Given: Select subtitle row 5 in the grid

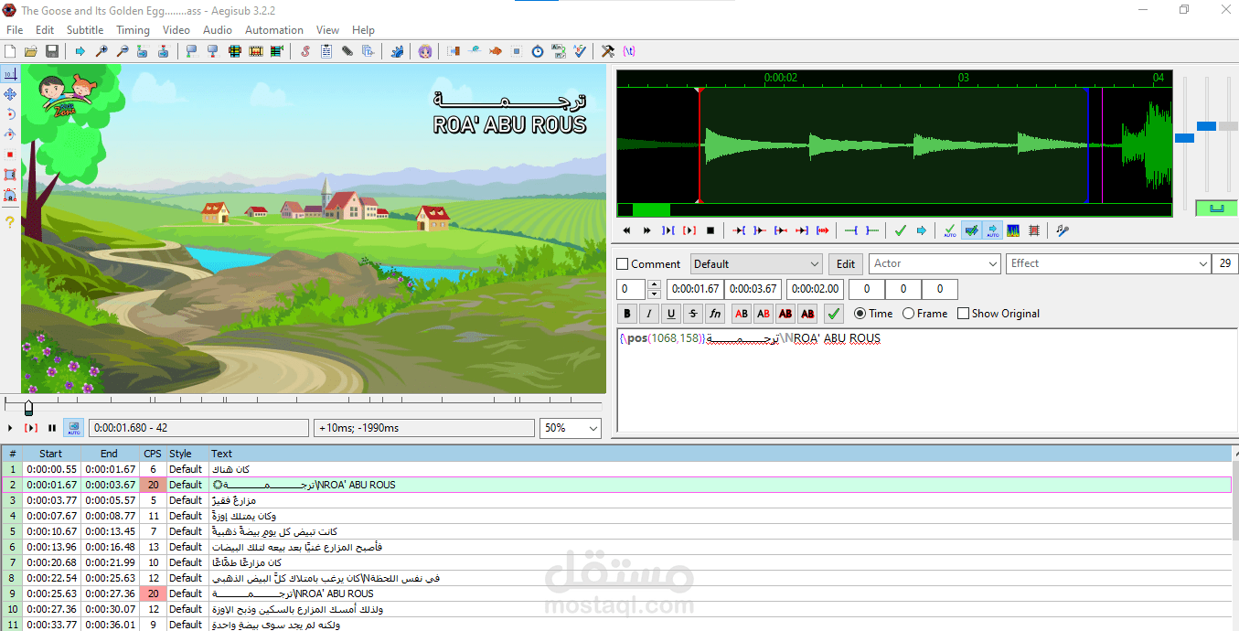Looking at the screenshot, I should click(274, 531).
